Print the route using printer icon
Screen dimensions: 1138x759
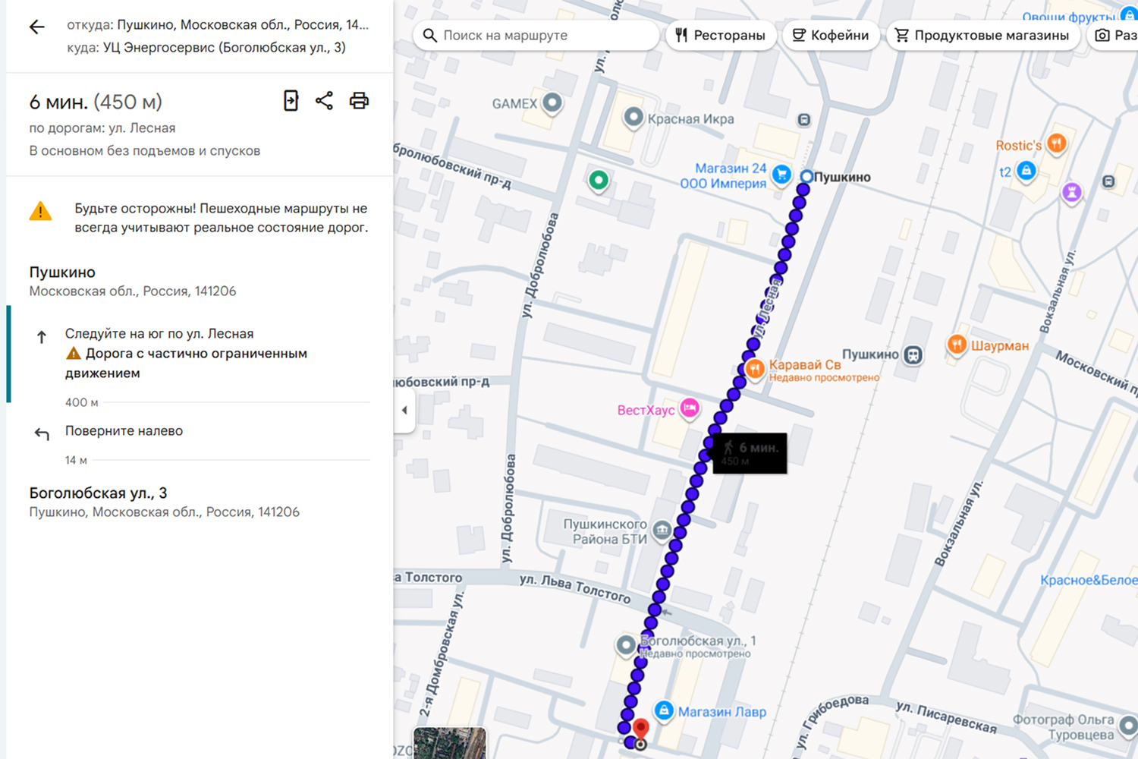coord(359,101)
